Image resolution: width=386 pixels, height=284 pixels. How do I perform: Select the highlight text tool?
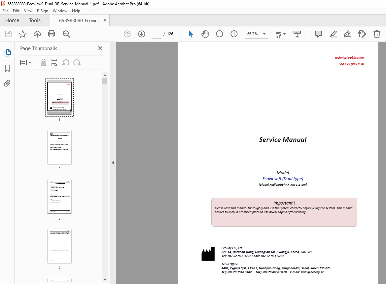click(x=333, y=34)
